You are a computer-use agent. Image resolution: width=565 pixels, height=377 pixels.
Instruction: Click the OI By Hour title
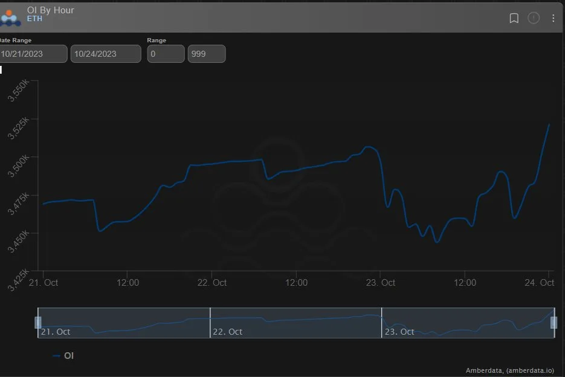coord(50,10)
